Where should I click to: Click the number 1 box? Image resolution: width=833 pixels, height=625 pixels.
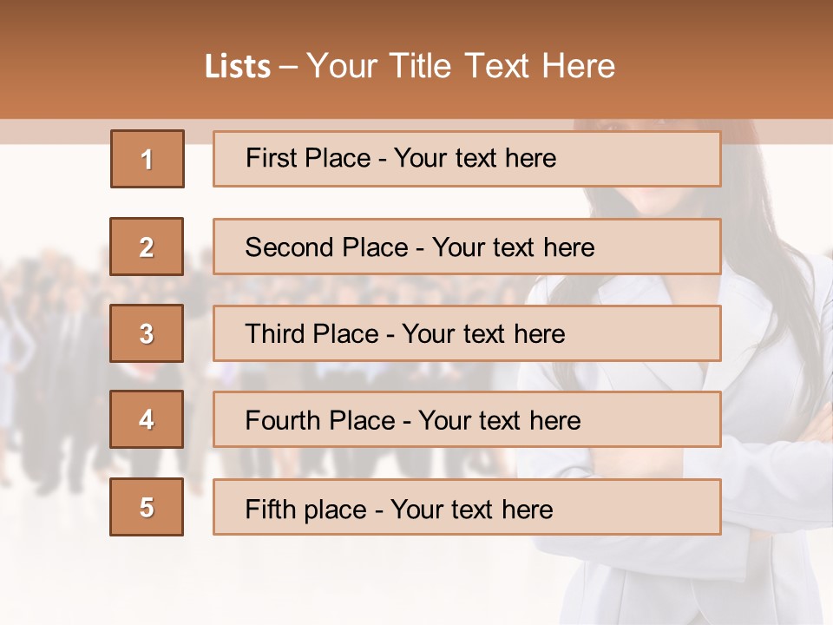pos(147,159)
